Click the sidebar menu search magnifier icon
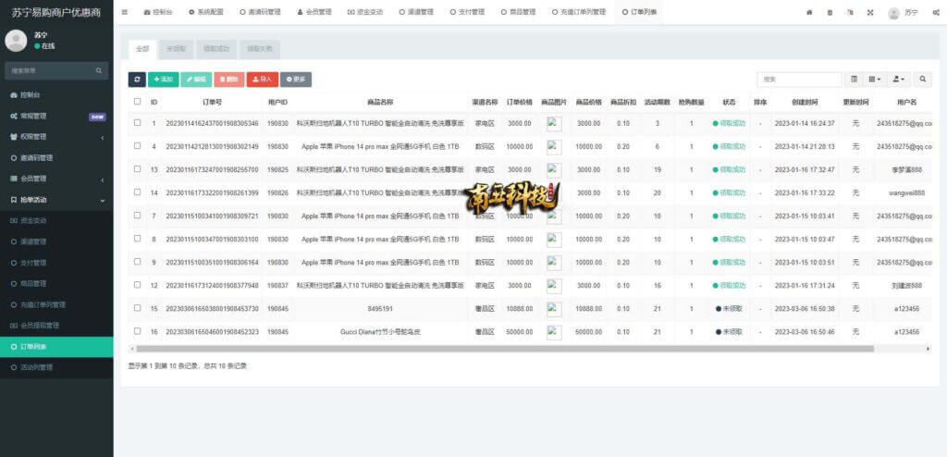 click(98, 70)
